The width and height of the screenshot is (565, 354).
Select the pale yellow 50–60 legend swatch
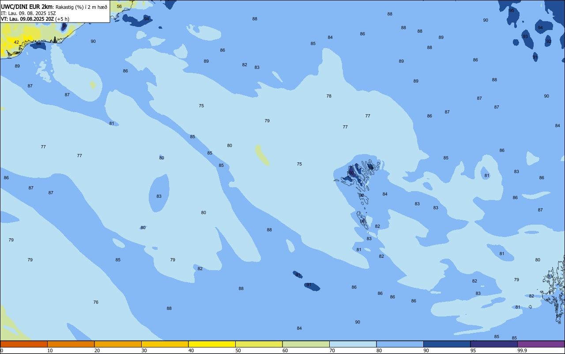click(259, 344)
